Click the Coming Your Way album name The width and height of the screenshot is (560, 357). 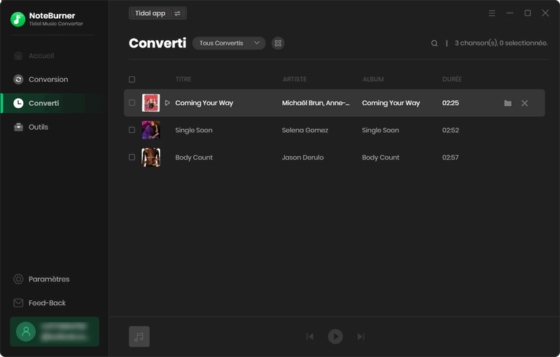[391, 103]
